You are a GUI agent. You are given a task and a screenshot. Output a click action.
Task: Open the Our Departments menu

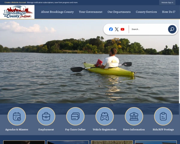(119, 12)
